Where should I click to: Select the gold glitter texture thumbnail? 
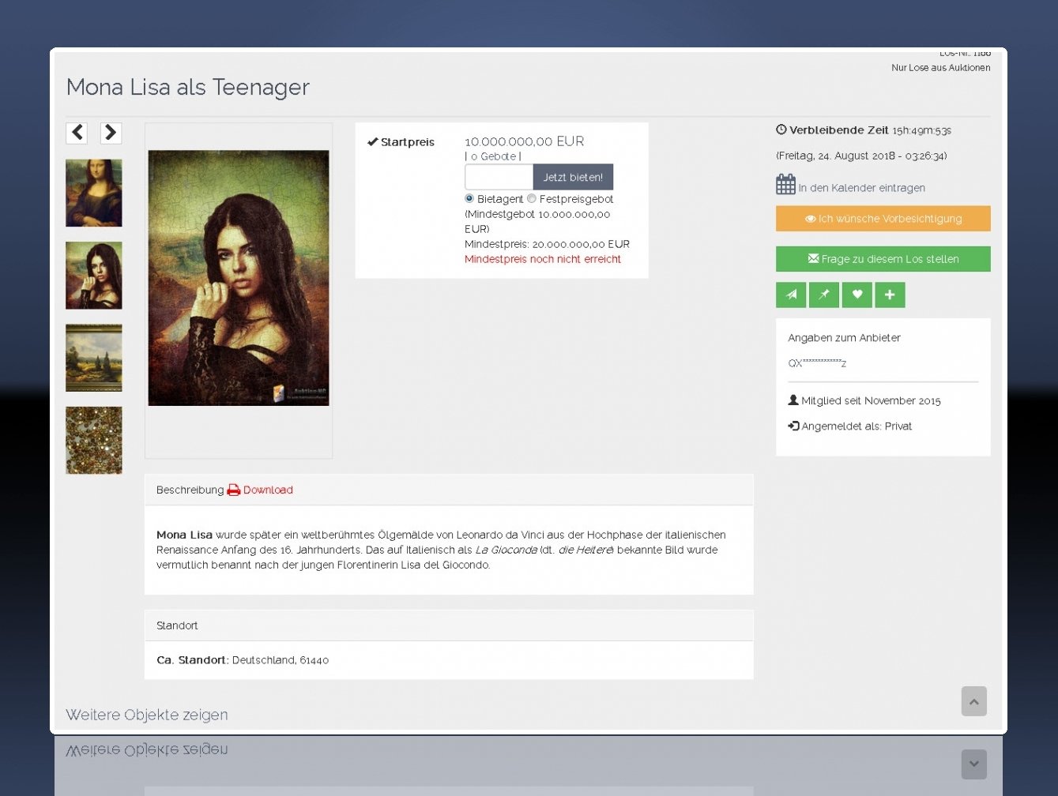click(94, 441)
